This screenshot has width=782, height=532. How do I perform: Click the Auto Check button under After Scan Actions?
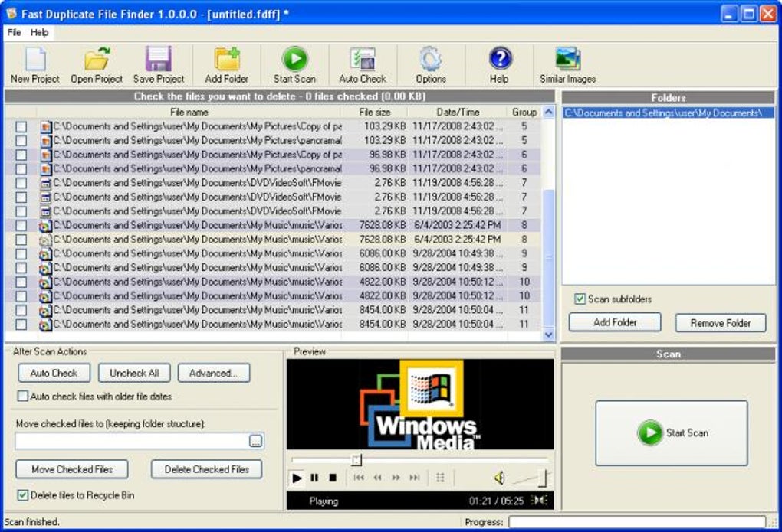pos(54,373)
